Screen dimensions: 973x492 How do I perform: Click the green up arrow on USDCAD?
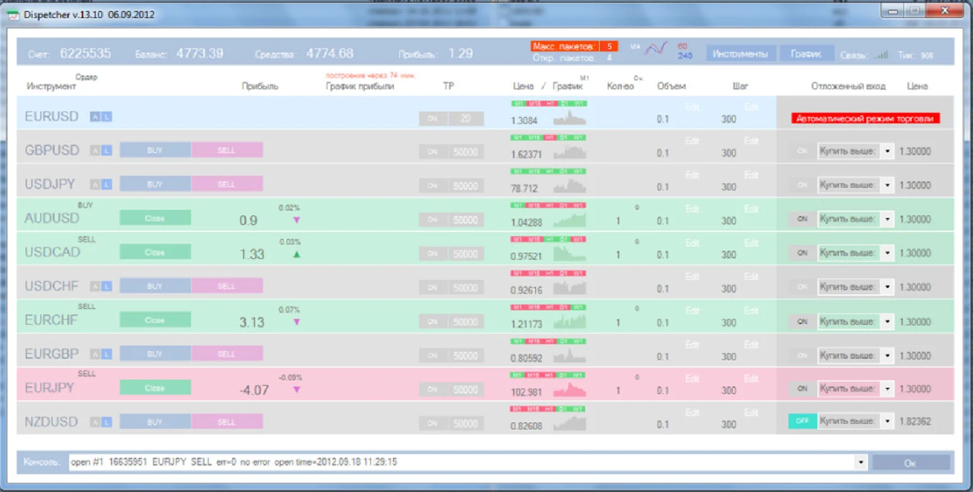click(297, 254)
